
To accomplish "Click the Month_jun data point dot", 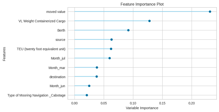I will [89, 86].
